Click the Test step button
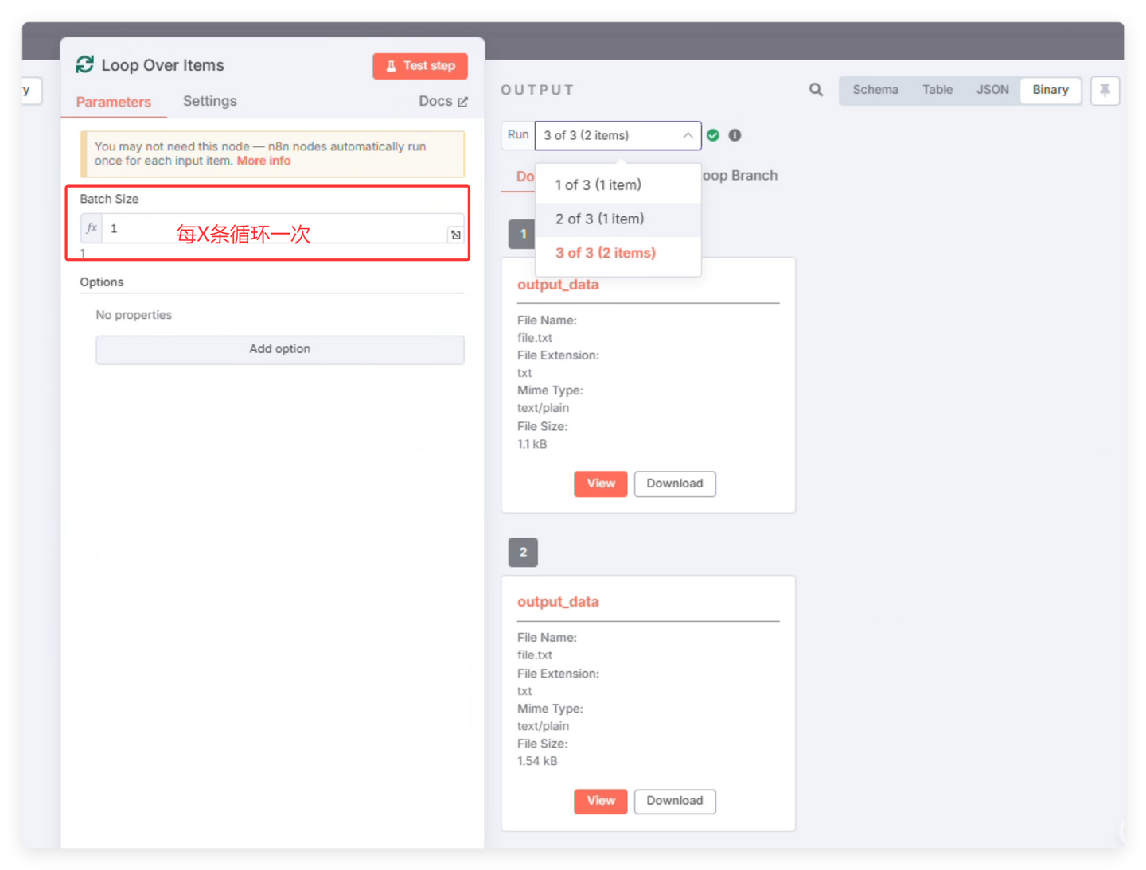 point(420,66)
